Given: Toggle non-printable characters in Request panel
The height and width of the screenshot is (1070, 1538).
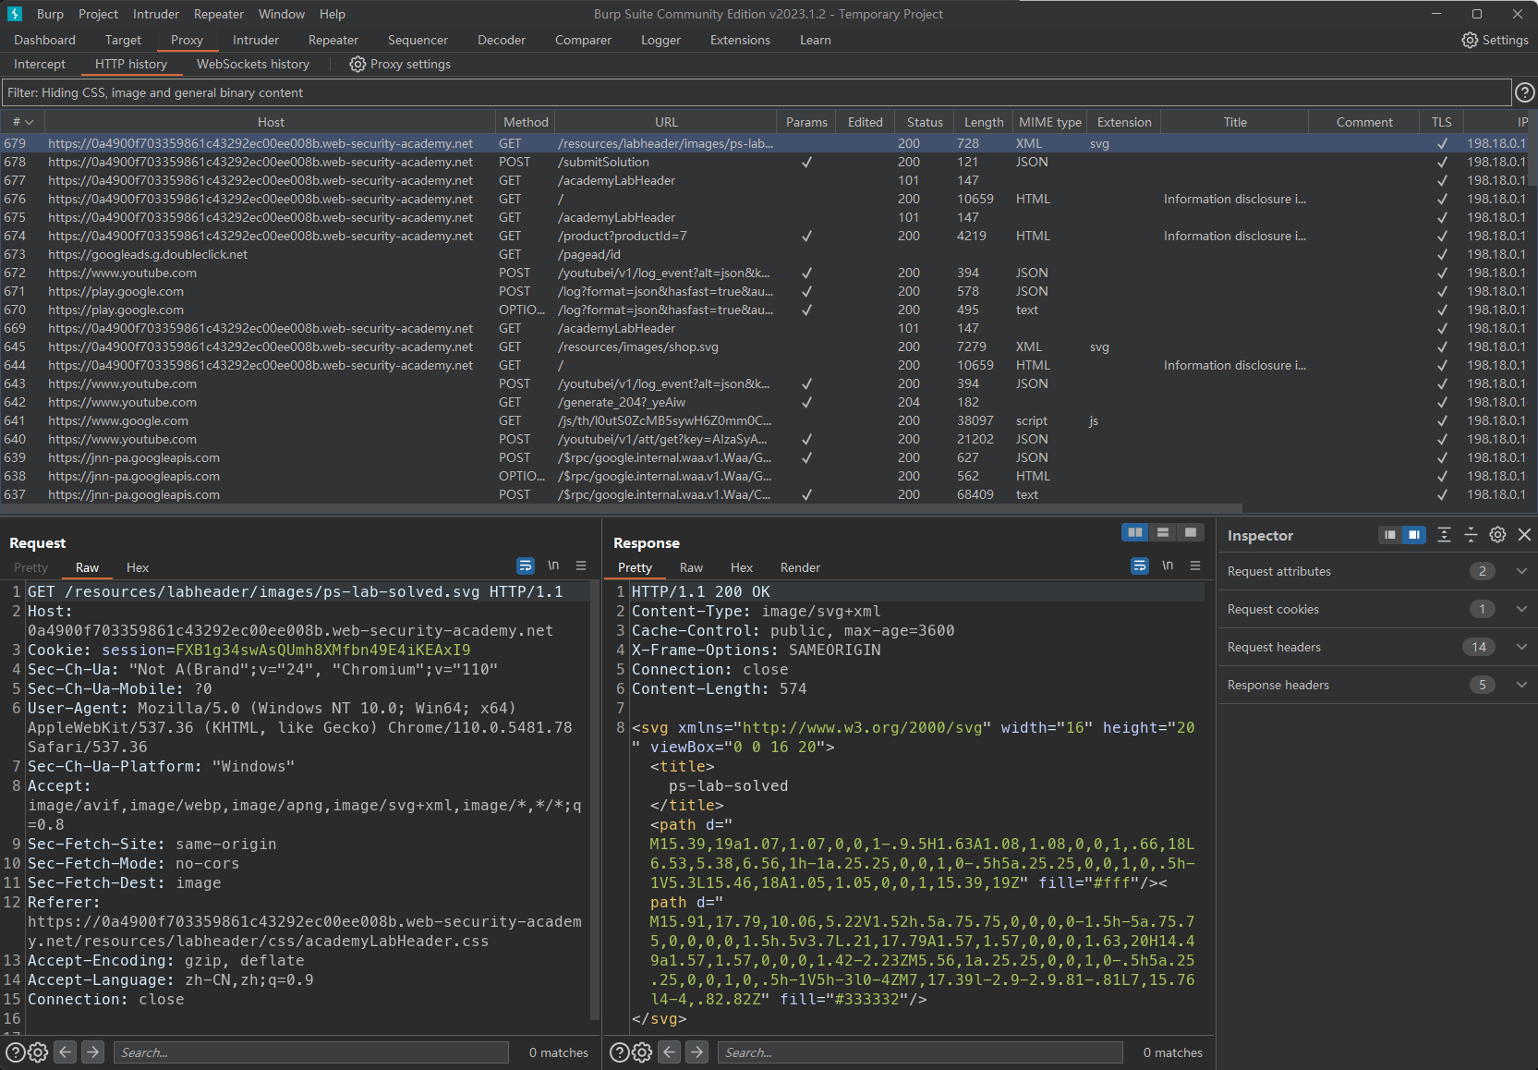Looking at the screenshot, I should [x=553, y=565].
